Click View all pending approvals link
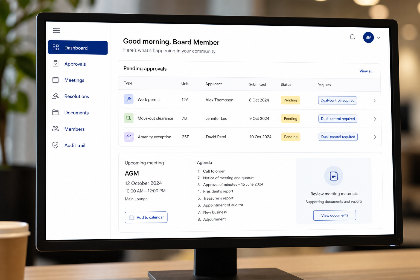 (x=366, y=71)
